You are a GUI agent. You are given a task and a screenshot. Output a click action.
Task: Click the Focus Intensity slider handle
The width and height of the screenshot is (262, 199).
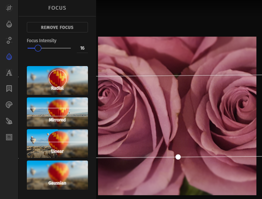click(38, 48)
